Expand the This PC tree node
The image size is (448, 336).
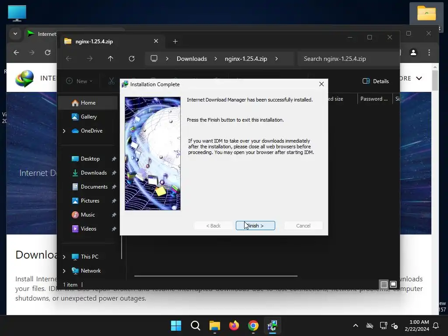[x=64, y=257]
